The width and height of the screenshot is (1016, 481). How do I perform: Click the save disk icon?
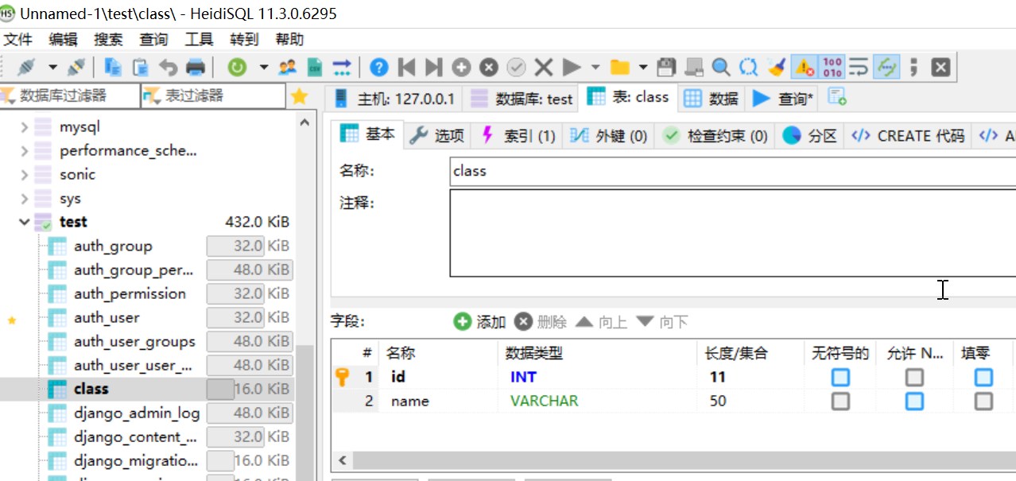pos(666,68)
